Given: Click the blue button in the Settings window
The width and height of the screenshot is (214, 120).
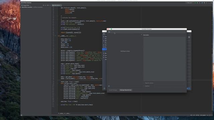Looking at the screenshot, I should (x=189, y=89).
